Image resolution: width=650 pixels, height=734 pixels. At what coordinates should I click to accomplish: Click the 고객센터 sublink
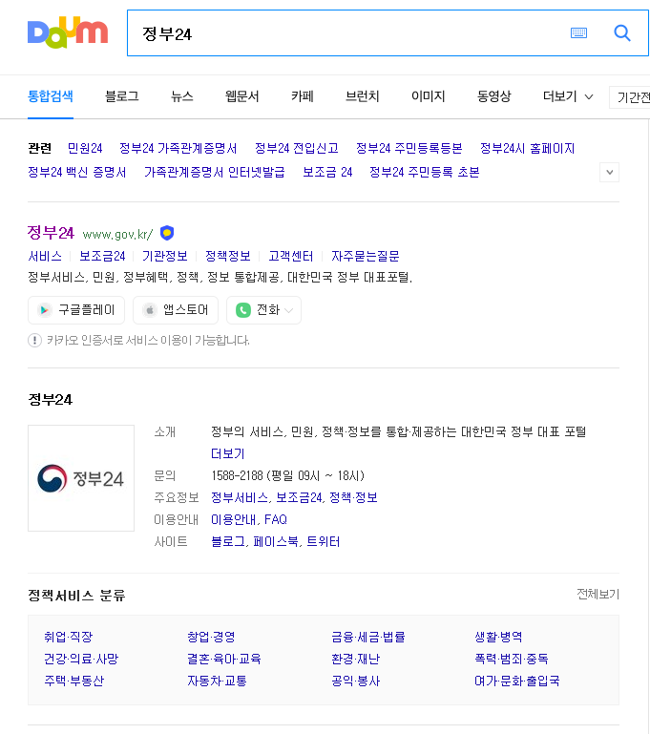tap(290, 256)
